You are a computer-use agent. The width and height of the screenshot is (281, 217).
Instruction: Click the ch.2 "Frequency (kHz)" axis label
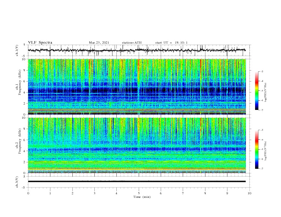20,141
